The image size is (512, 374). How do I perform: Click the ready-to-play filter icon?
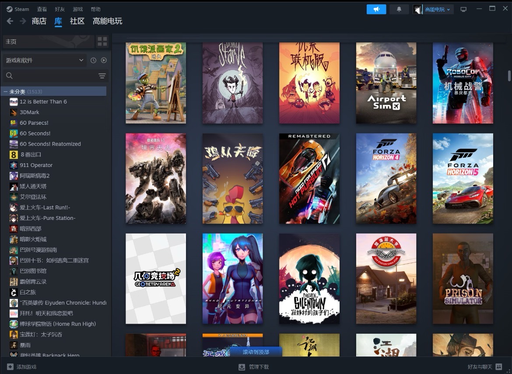(x=104, y=60)
